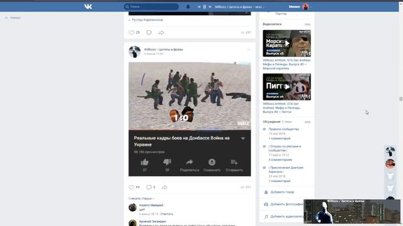Open comments on the upper post
The image size is (403, 226).
(x=149, y=33)
